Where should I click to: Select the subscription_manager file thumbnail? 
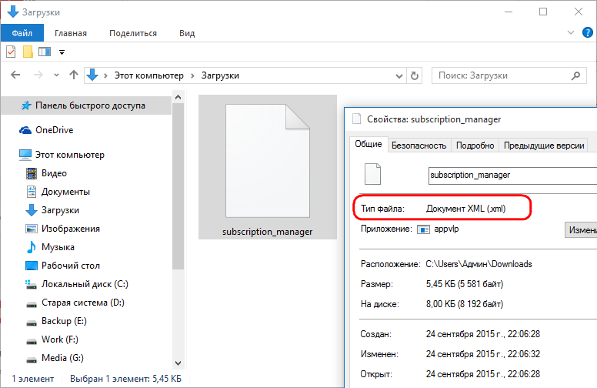point(267,168)
